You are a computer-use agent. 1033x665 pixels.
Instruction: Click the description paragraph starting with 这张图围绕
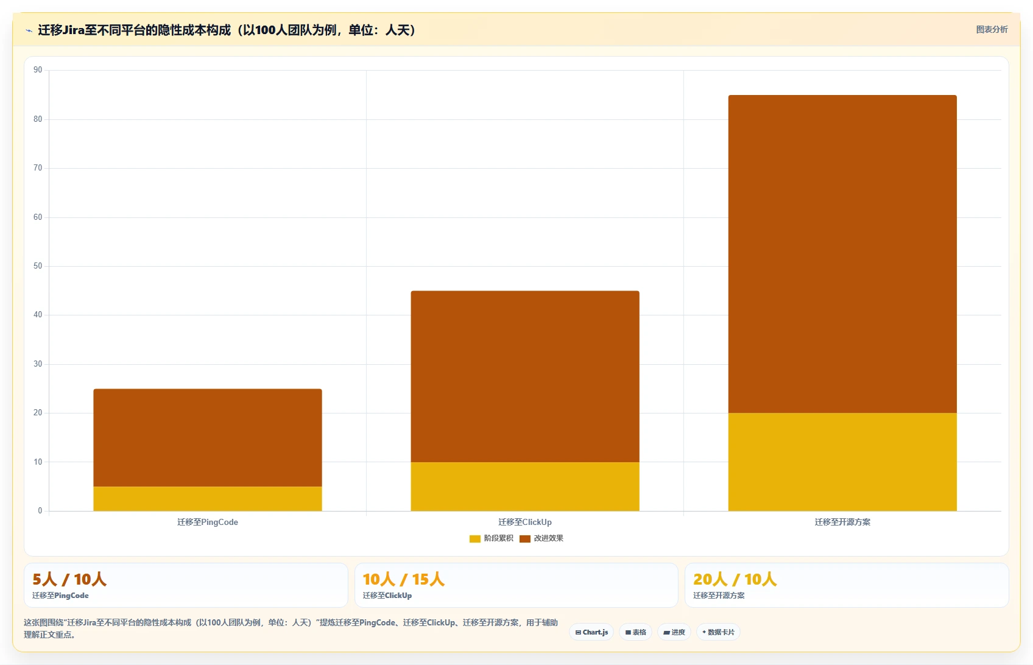[x=291, y=628]
